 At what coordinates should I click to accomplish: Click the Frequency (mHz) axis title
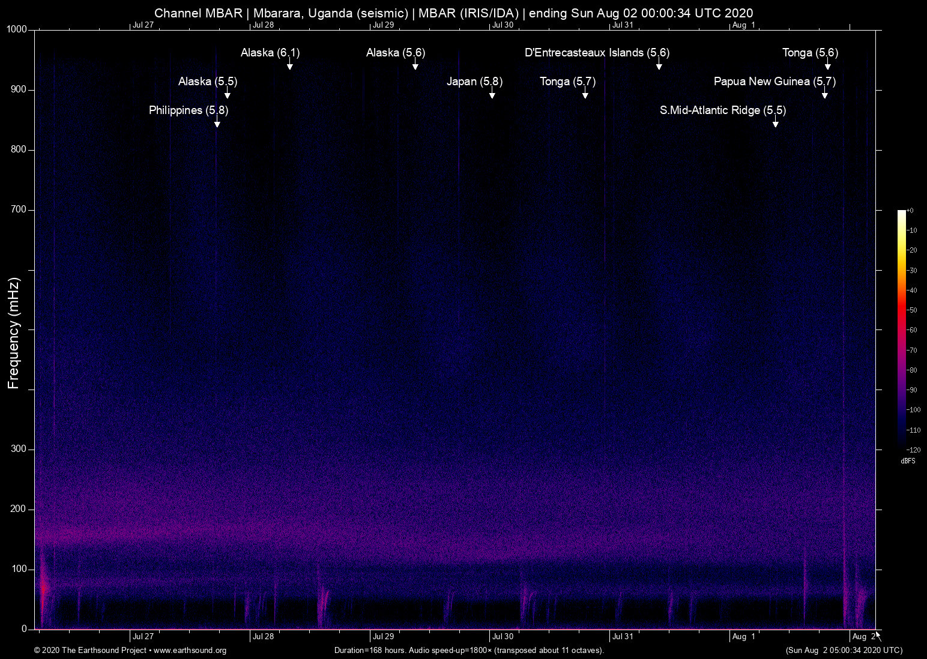[14, 333]
